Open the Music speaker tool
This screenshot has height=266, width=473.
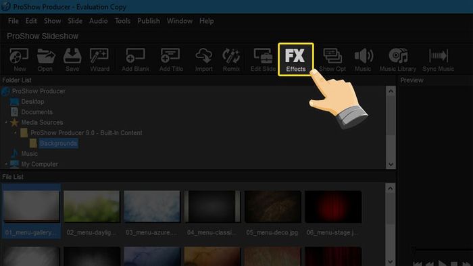[x=364, y=59]
